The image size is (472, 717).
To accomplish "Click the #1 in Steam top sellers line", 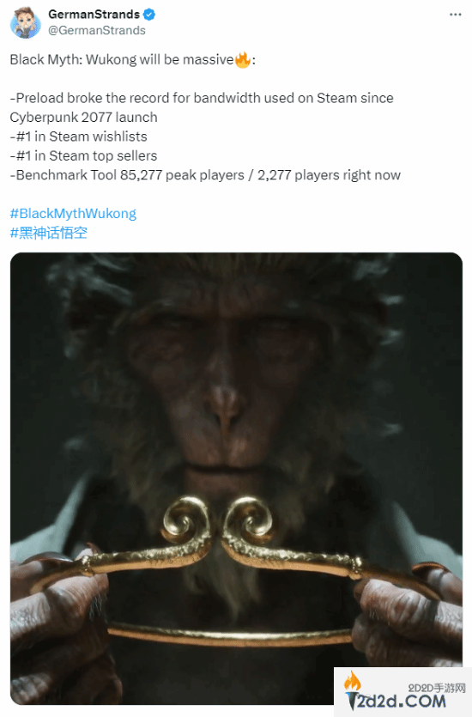I will 83,156.
